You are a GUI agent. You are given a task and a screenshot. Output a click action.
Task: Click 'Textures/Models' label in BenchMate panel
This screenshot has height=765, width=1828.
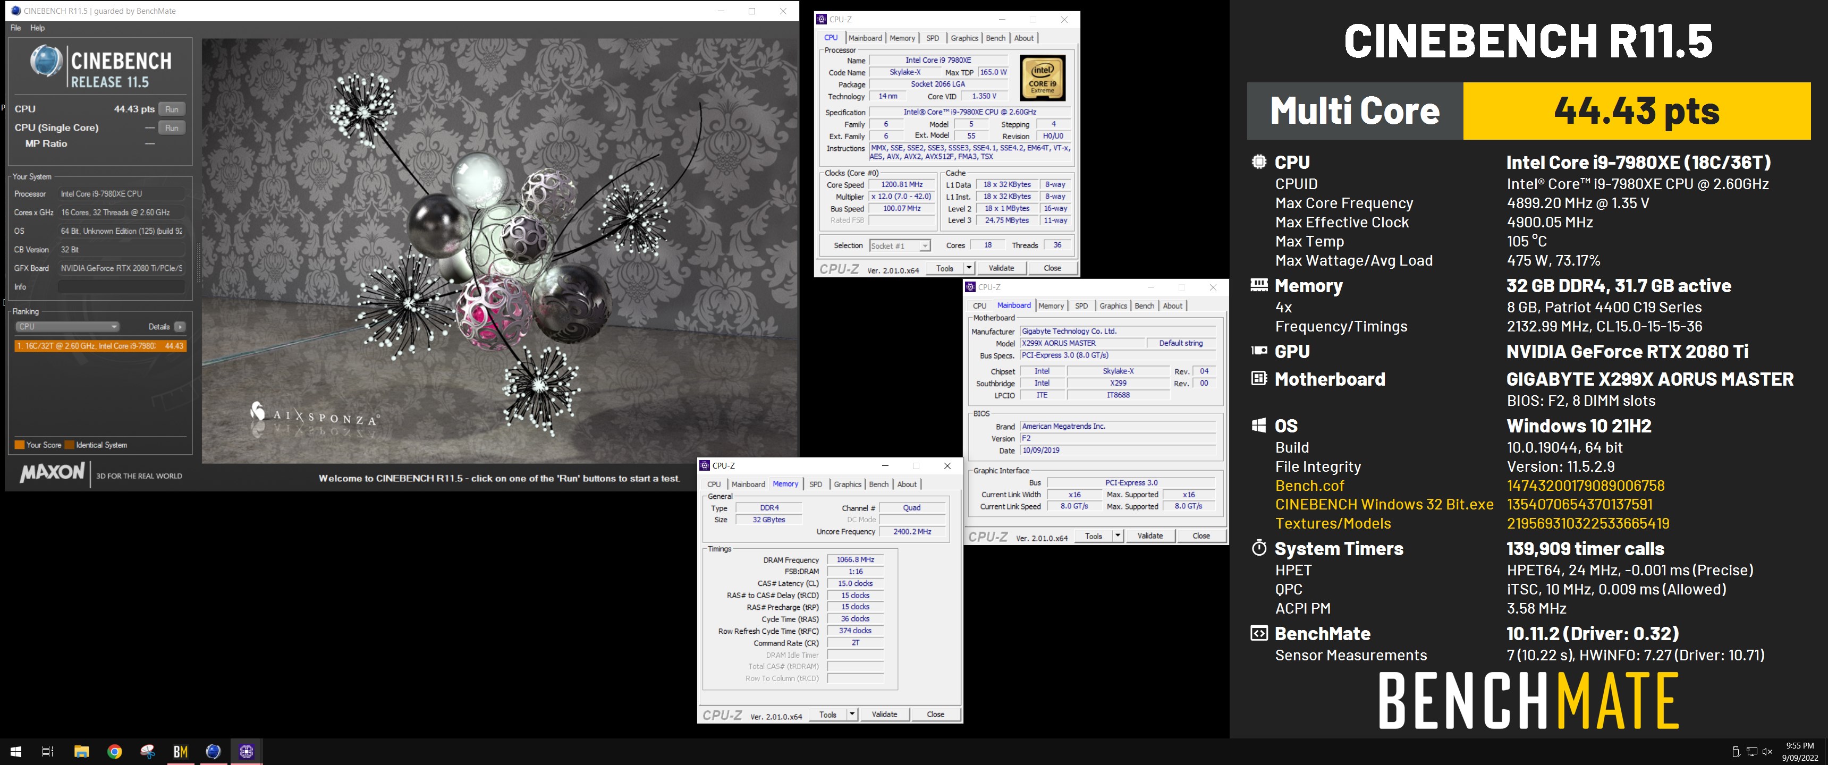[1333, 524]
